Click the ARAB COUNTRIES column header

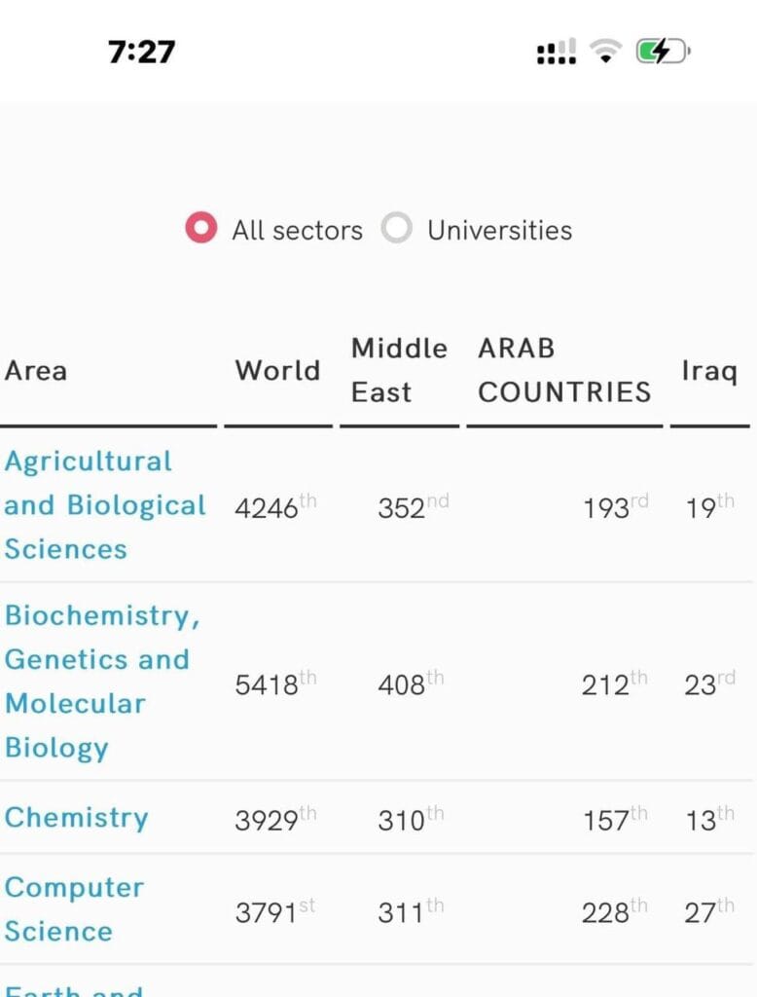(x=564, y=371)
